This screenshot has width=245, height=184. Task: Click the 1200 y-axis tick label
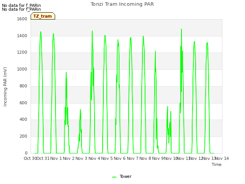tap(22, 53)
